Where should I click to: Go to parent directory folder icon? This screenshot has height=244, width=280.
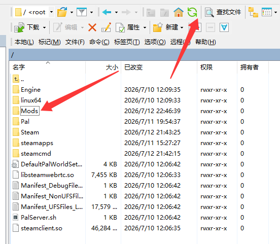pos(151,12)
